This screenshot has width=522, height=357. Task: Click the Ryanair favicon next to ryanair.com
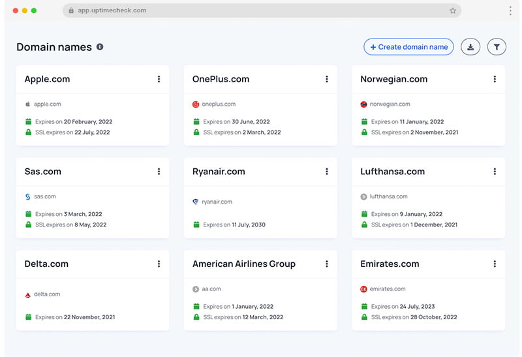[196, 202]
